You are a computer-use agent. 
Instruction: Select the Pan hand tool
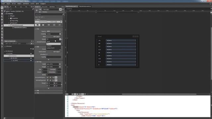2,14
